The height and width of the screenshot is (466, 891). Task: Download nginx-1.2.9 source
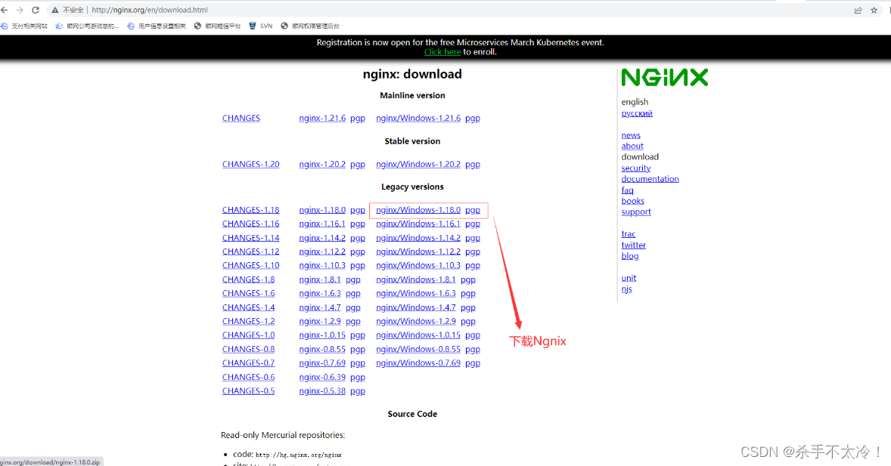[320, 321]
